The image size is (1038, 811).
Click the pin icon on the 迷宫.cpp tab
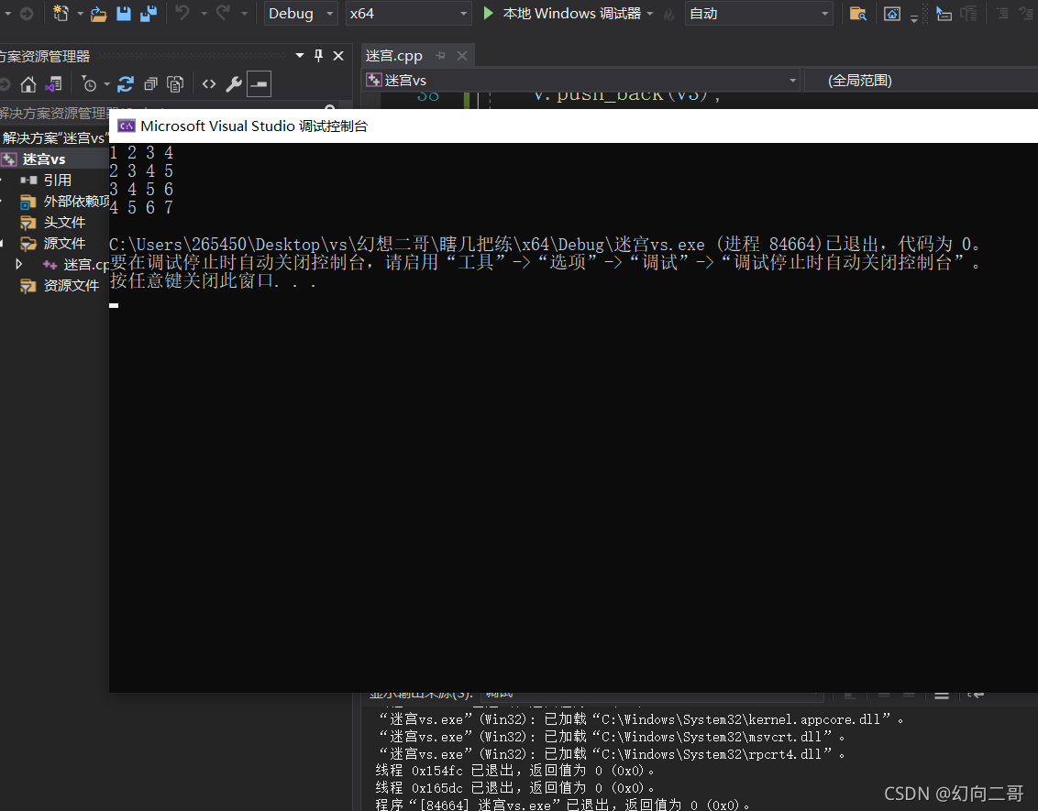click(x=441, y=56)
